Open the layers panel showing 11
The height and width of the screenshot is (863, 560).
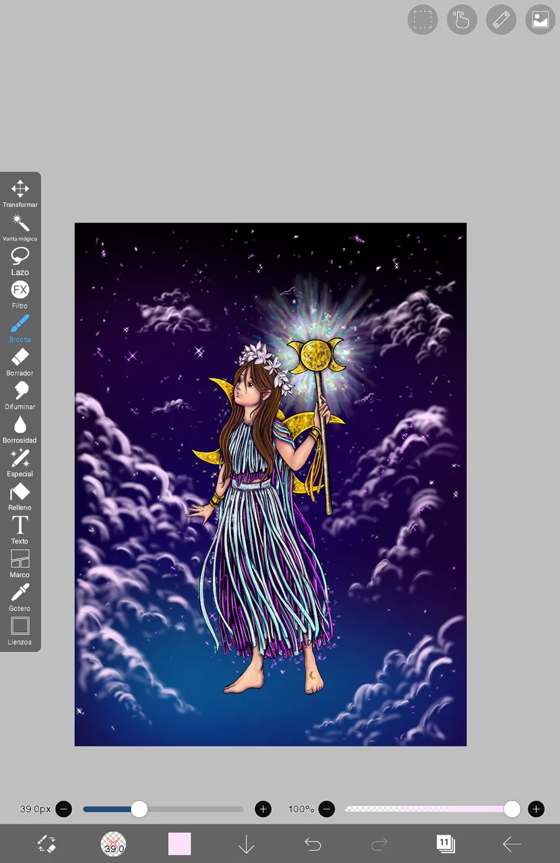445,843
